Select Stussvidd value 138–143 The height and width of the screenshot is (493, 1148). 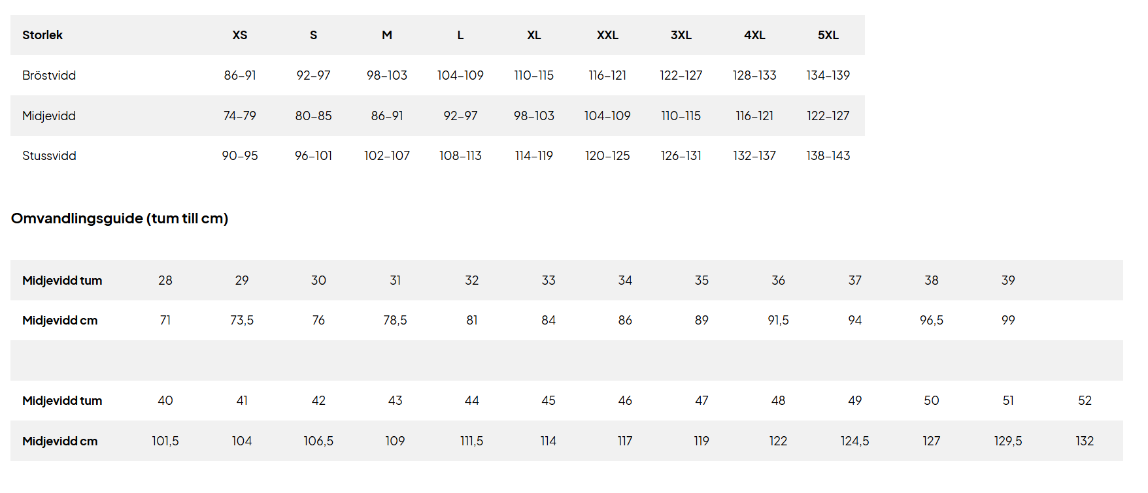click(828, 156)
